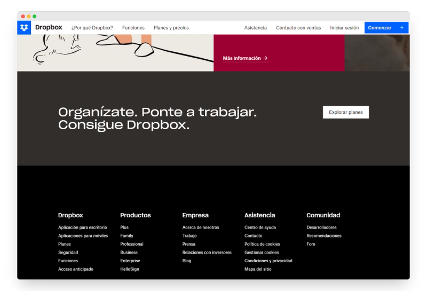Click the arrow icon on Comenzar button
Image resolution: width=427 pixels, height=291 pixels.
[x=402, y=28]
